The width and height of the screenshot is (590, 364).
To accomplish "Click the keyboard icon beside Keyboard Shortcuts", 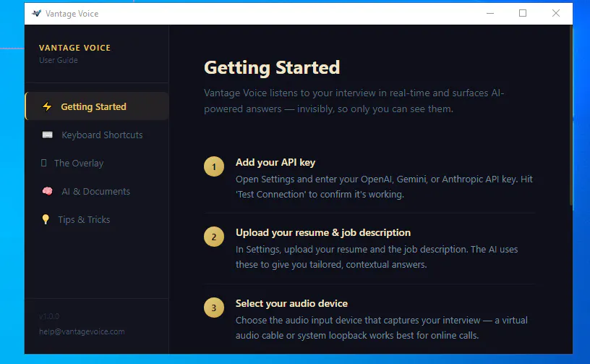I will 48,135.
